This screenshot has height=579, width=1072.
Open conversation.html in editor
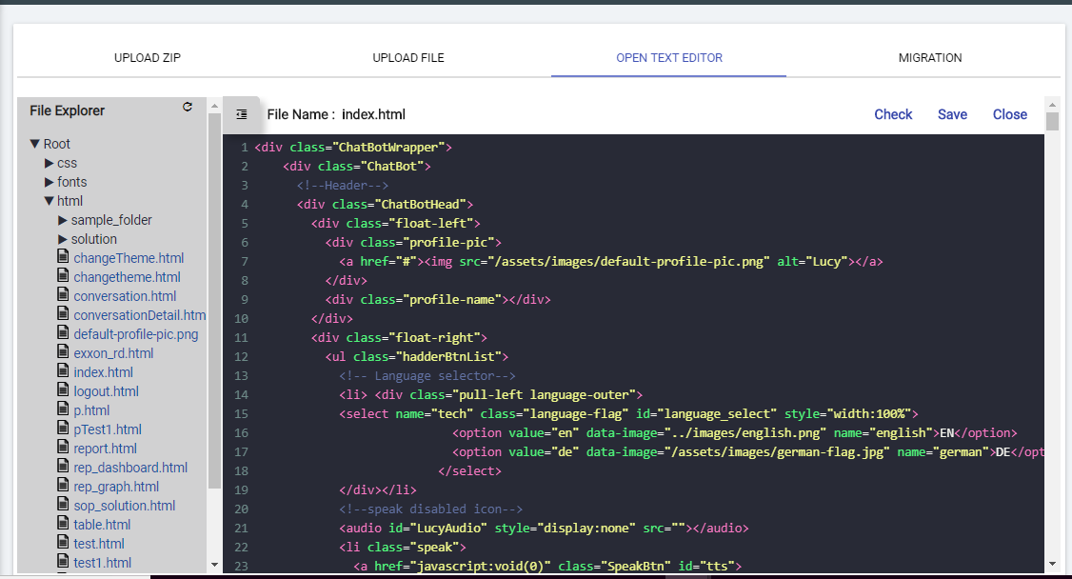125,297
